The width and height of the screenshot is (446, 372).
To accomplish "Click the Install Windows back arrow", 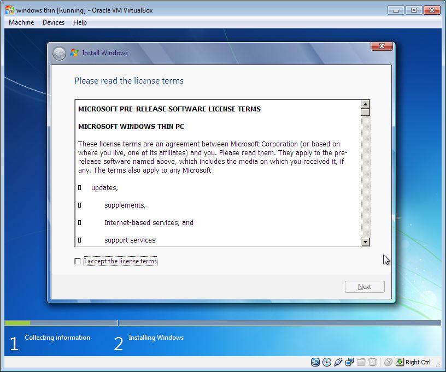I will [x=59, y=54].
